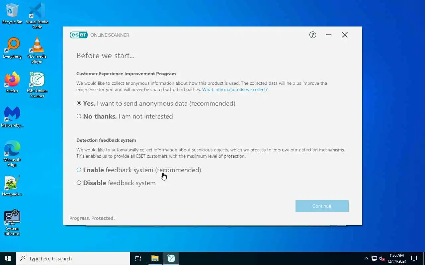
Task: Open Recycle Bin desktop icon
Action: pos(12,14)
